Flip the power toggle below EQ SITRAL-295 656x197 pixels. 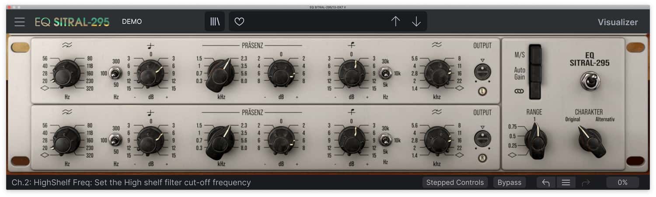pos(590,81)
